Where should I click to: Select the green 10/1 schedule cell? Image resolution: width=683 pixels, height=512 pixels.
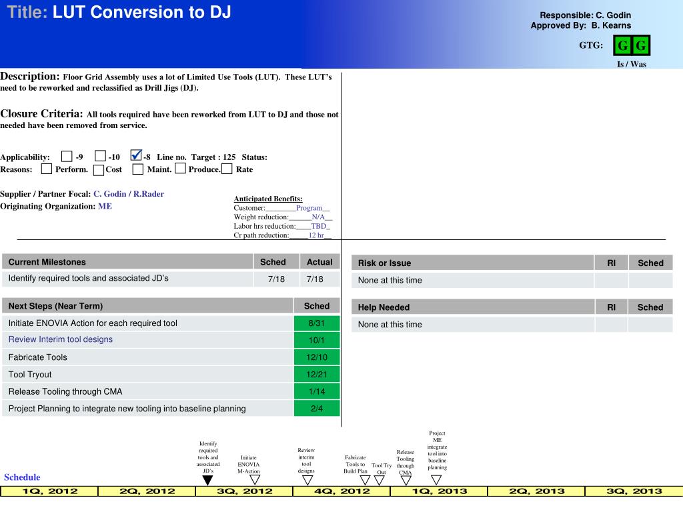tap(317, 340)
